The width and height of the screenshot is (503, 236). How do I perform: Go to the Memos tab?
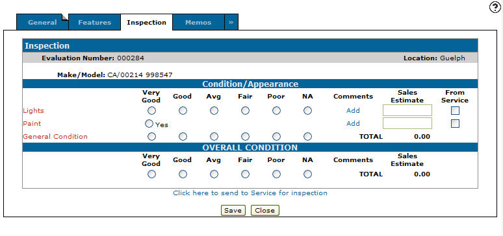(x=198, y=23)
